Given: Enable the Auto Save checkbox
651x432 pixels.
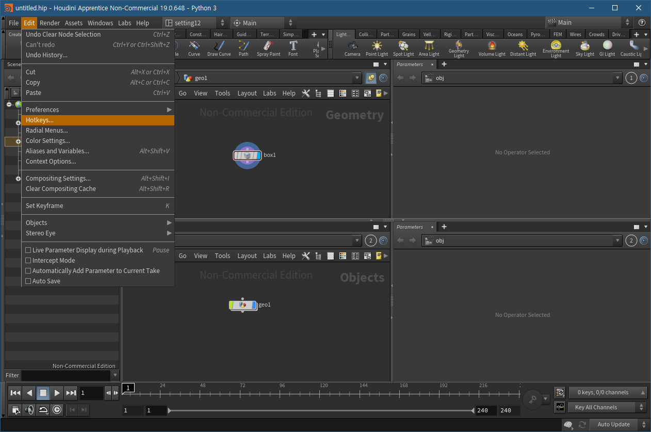Looking at the screenshot, I should click(x=28, y=281).
